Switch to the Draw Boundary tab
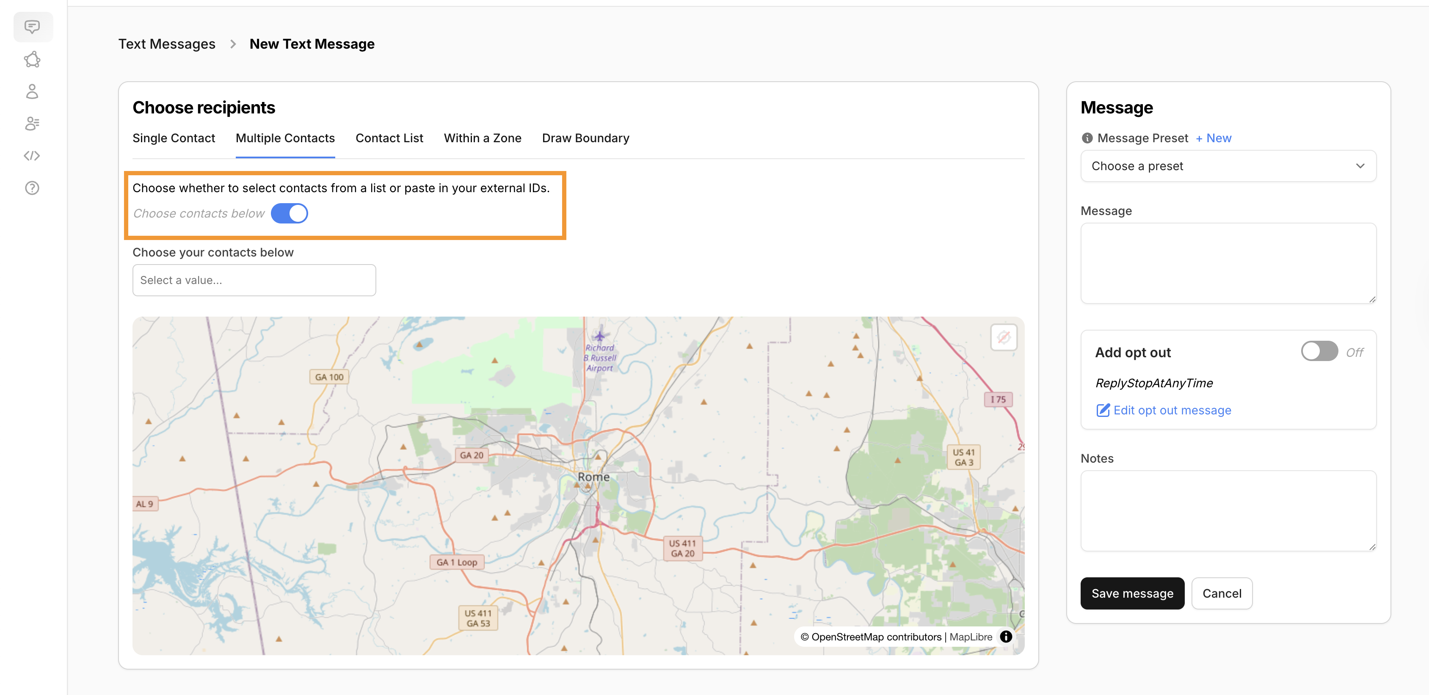Screen dimensions: 1429x695 pos(585,138)
